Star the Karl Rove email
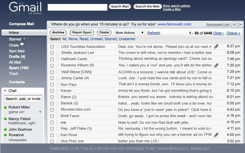 click(57, 134)
